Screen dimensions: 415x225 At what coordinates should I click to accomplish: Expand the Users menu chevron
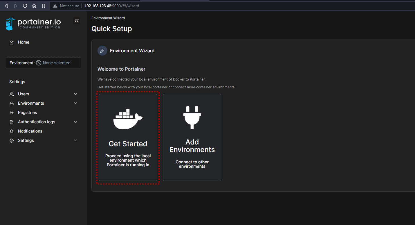pyautogui.click(x=75, y=94)
